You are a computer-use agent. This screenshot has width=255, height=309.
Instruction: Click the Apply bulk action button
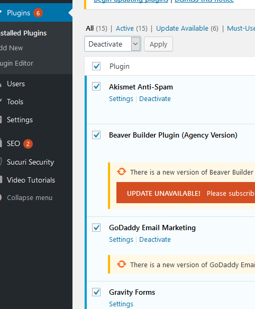coord(158,44)
